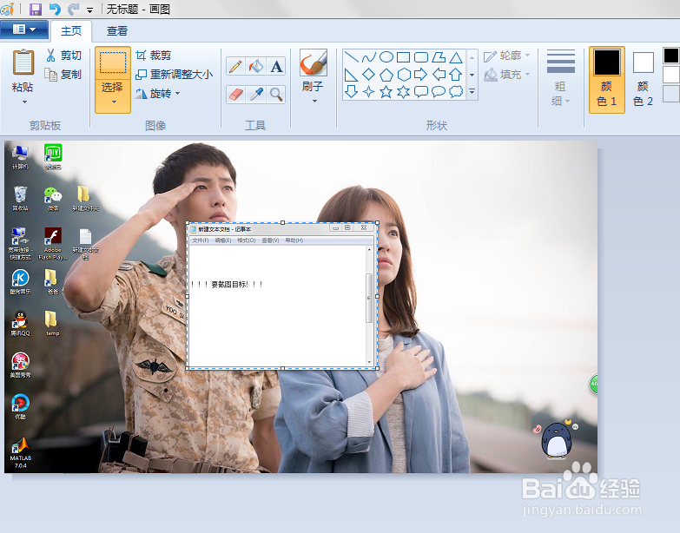Choose the Rounded rectangular callout shape
680x533 pixels.
tap(420, 91)
